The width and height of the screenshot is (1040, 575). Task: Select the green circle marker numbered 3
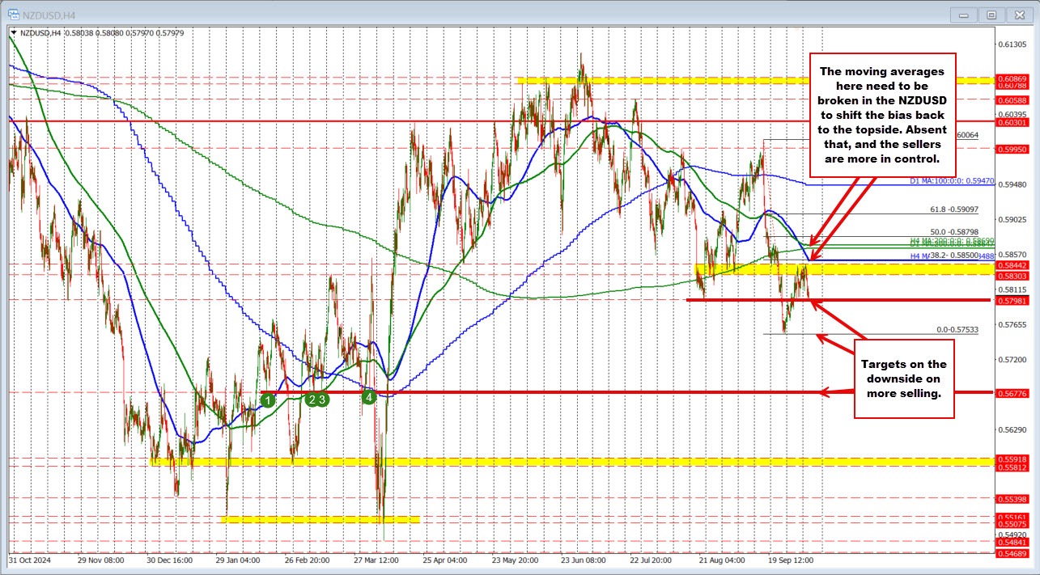tap(322, 398)
